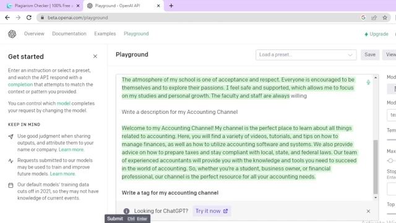Click the KEEP IN MIND label
396x223 pixels.
coord(24,125)
